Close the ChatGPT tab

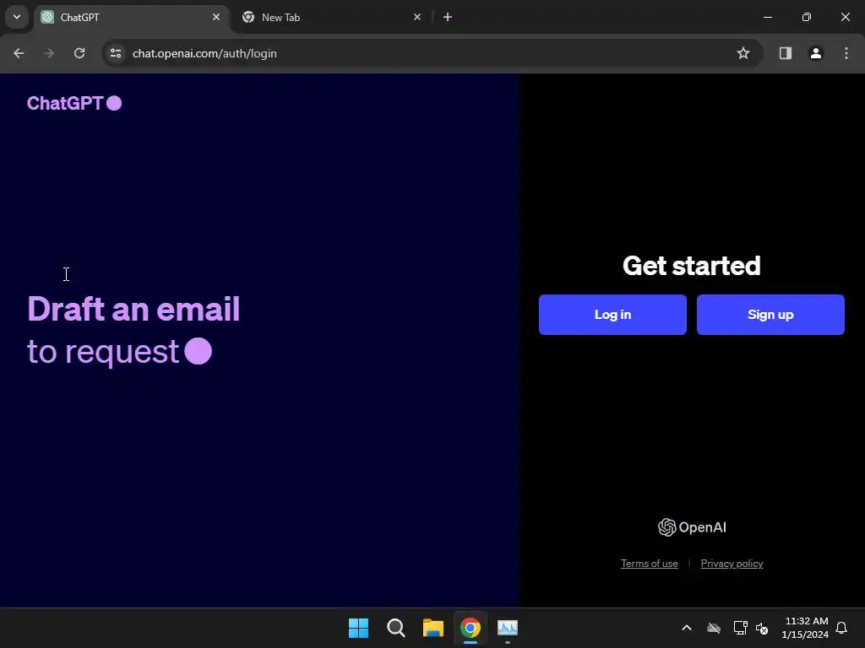coord(216,17)
